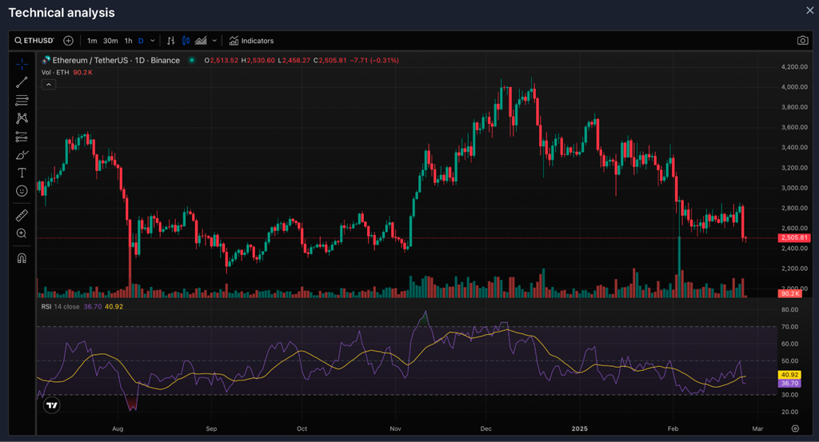Open the Indicators menu
This screenshot has height=442, width=819.
[x=251, y=41]
